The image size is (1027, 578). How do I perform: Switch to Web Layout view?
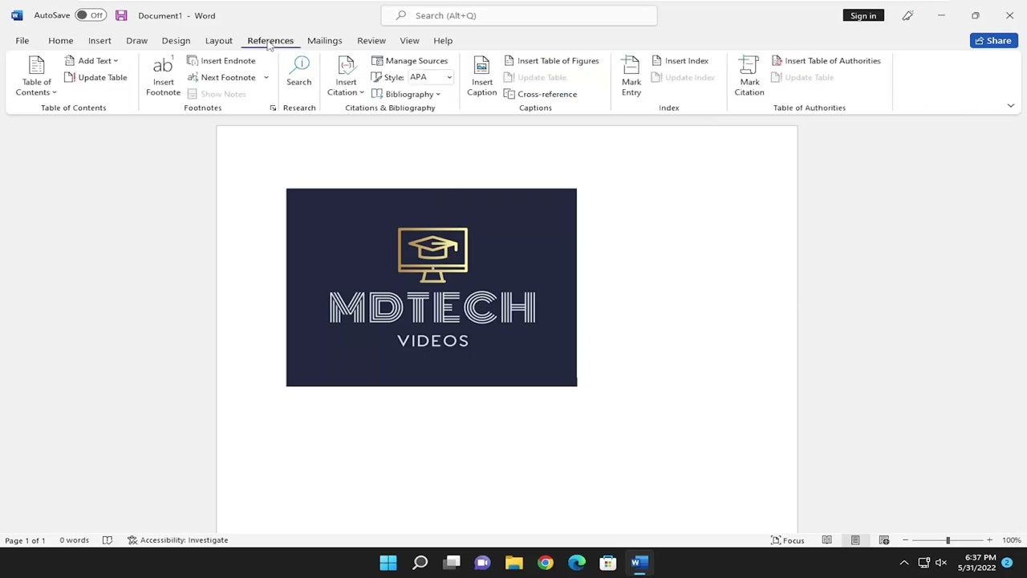coord(884,540)
